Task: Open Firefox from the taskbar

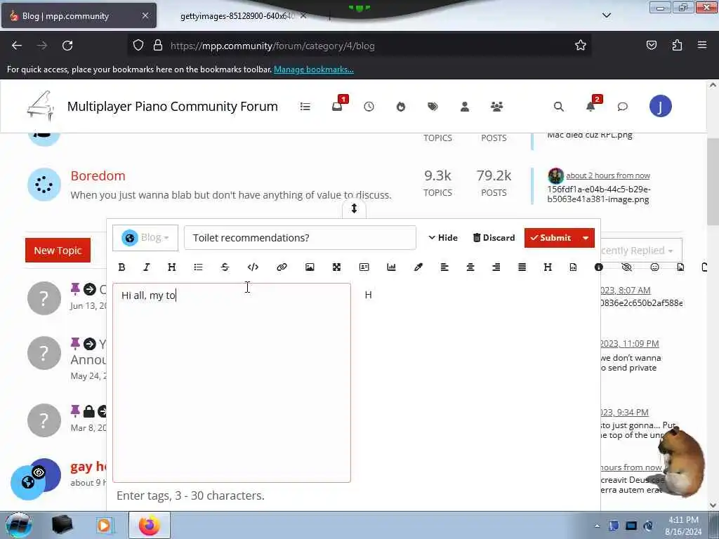Action: (x=150, y=525)
